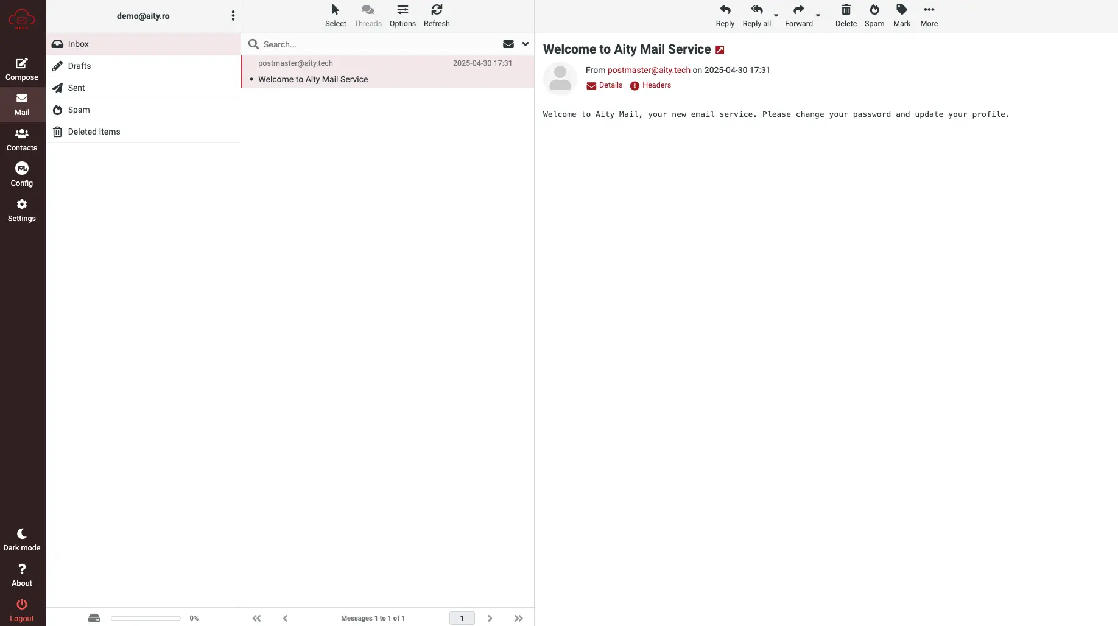Click postmaster@aity.tech sender link in header

pyautogui.click(x=649, y=70)
